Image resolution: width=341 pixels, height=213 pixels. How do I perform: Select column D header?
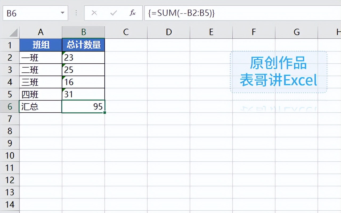click(x=169, y=32)
